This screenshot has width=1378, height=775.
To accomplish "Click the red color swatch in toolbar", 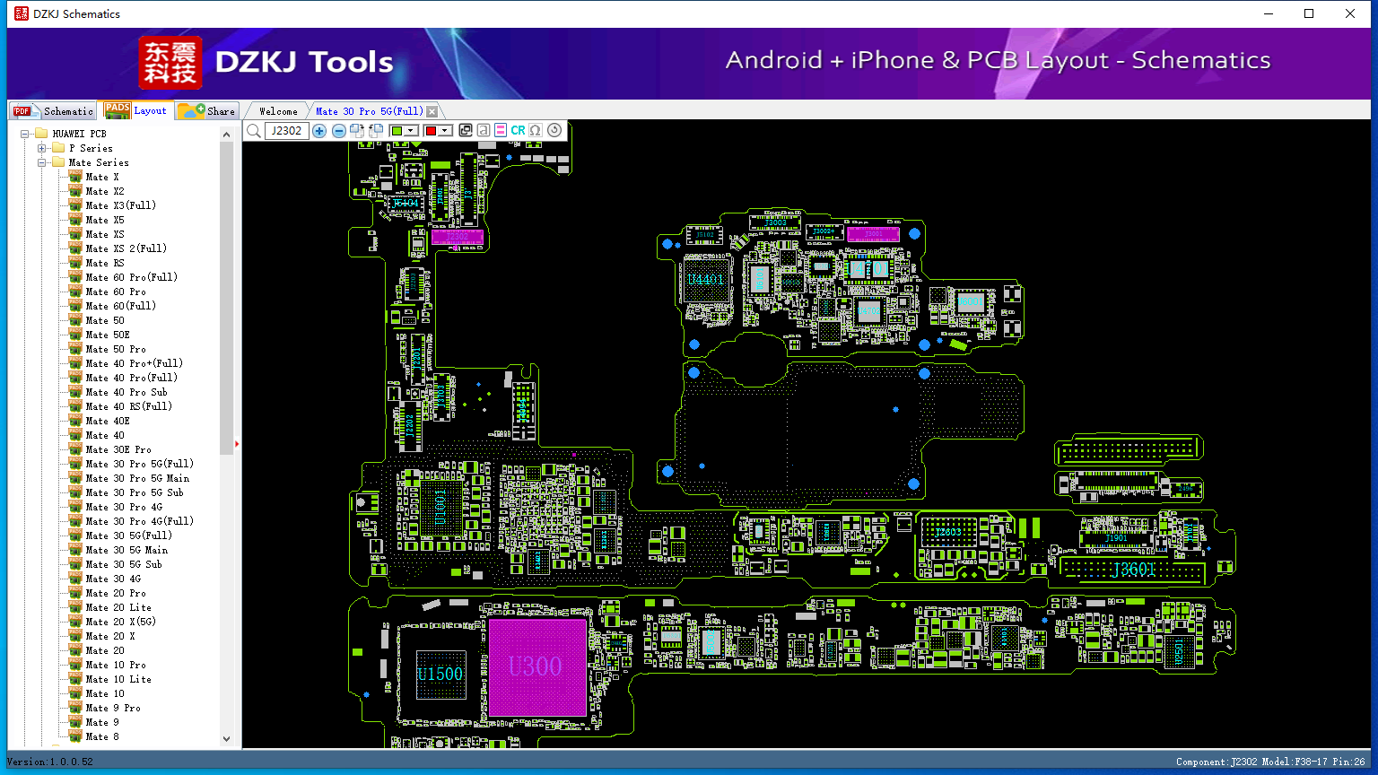I will click(432, 131).
